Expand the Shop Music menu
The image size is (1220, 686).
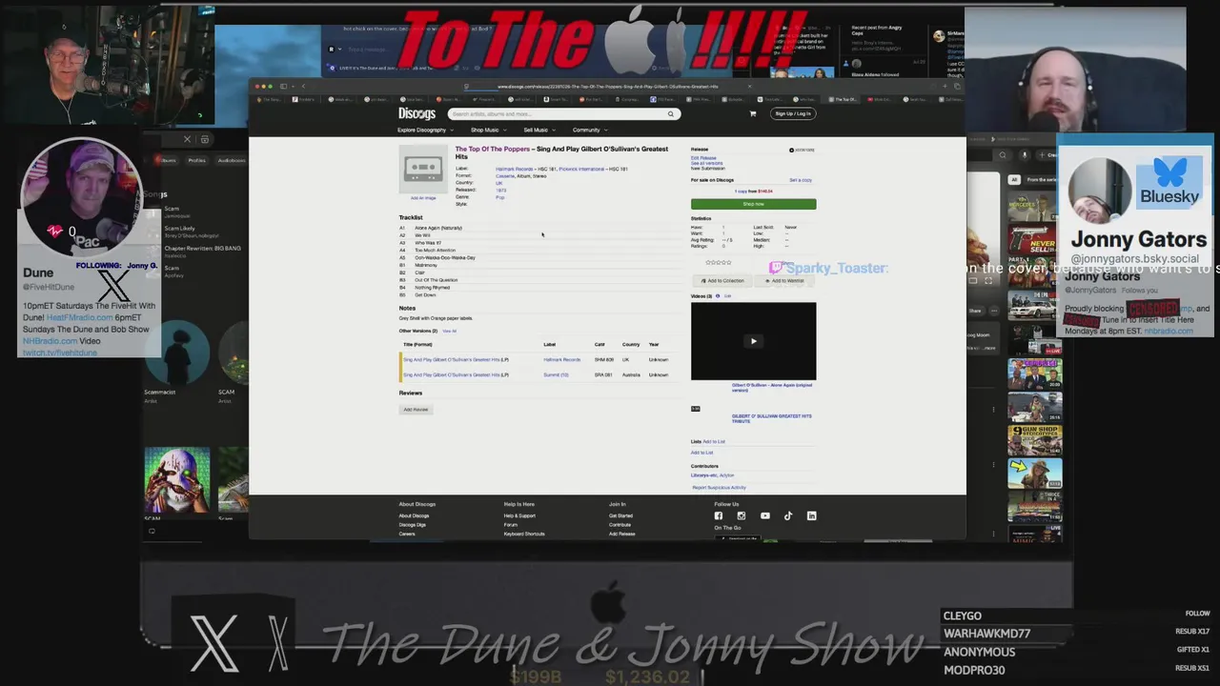487,130
